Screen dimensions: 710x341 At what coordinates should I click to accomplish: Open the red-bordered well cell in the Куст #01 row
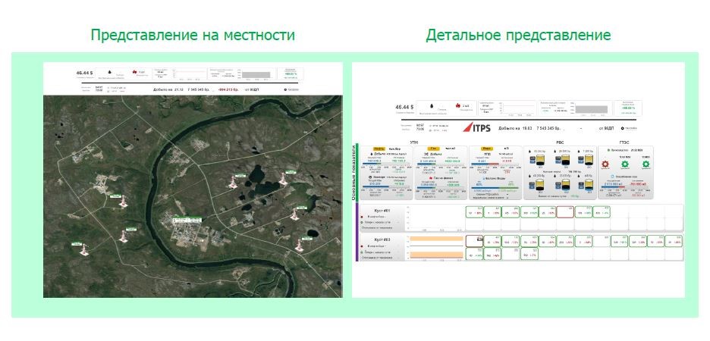pos(565,213)
